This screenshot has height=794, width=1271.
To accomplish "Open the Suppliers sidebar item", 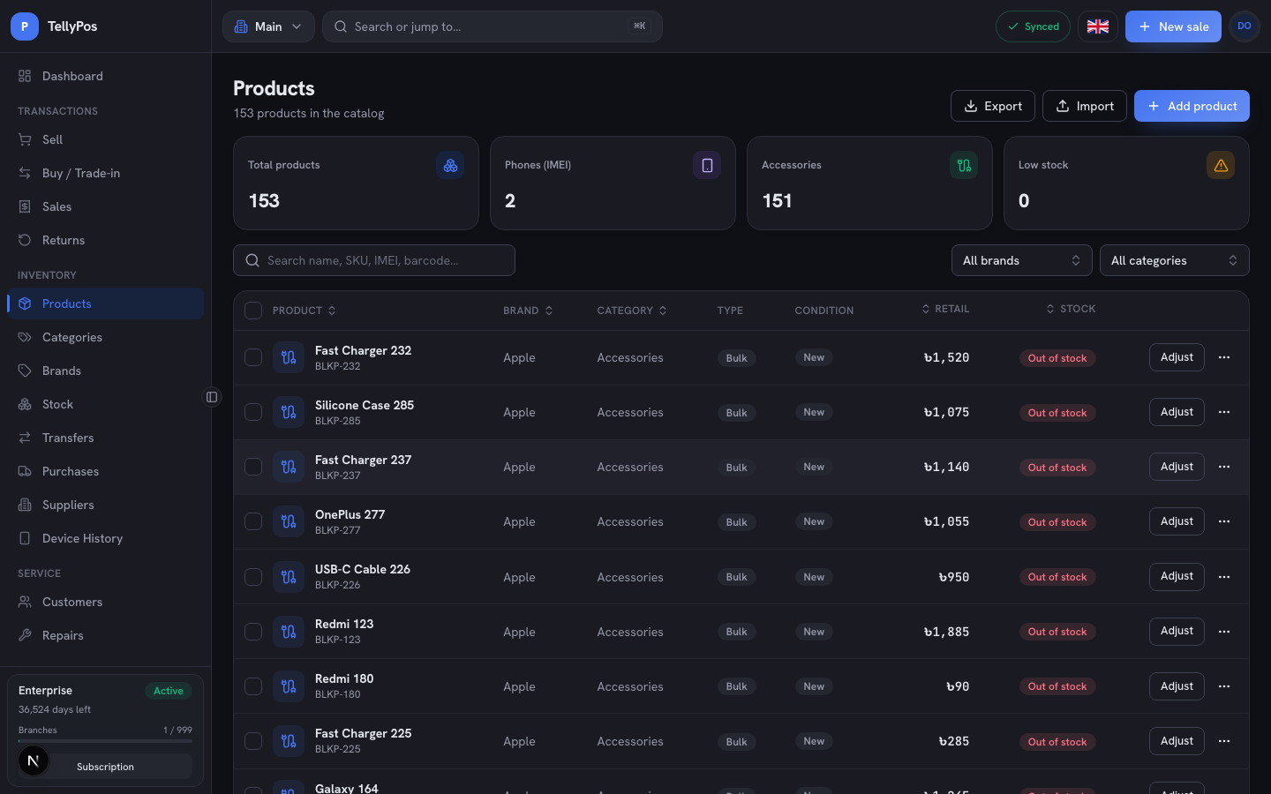I will coord(105,505).
